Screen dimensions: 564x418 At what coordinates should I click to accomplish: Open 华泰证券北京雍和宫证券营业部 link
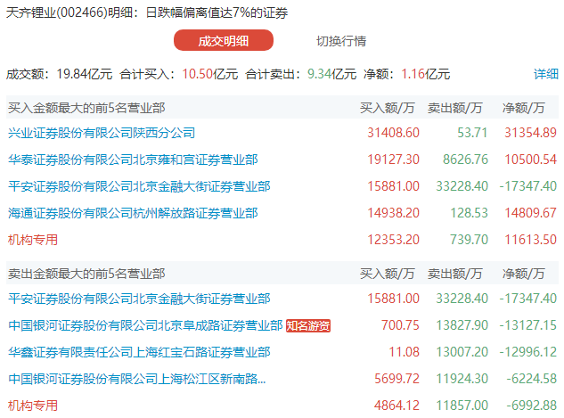(x=133, y=160)
